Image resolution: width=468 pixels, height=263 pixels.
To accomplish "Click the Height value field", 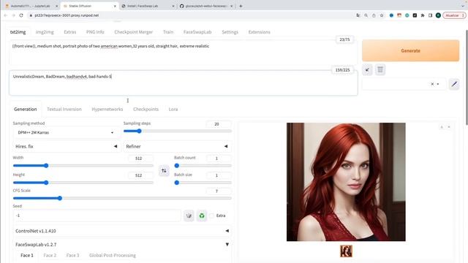I will point(140,175).
